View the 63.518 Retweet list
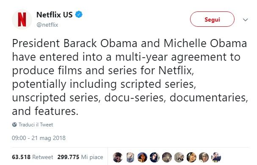Viewport: 257px width, 165px height. [x=33, y=157]
